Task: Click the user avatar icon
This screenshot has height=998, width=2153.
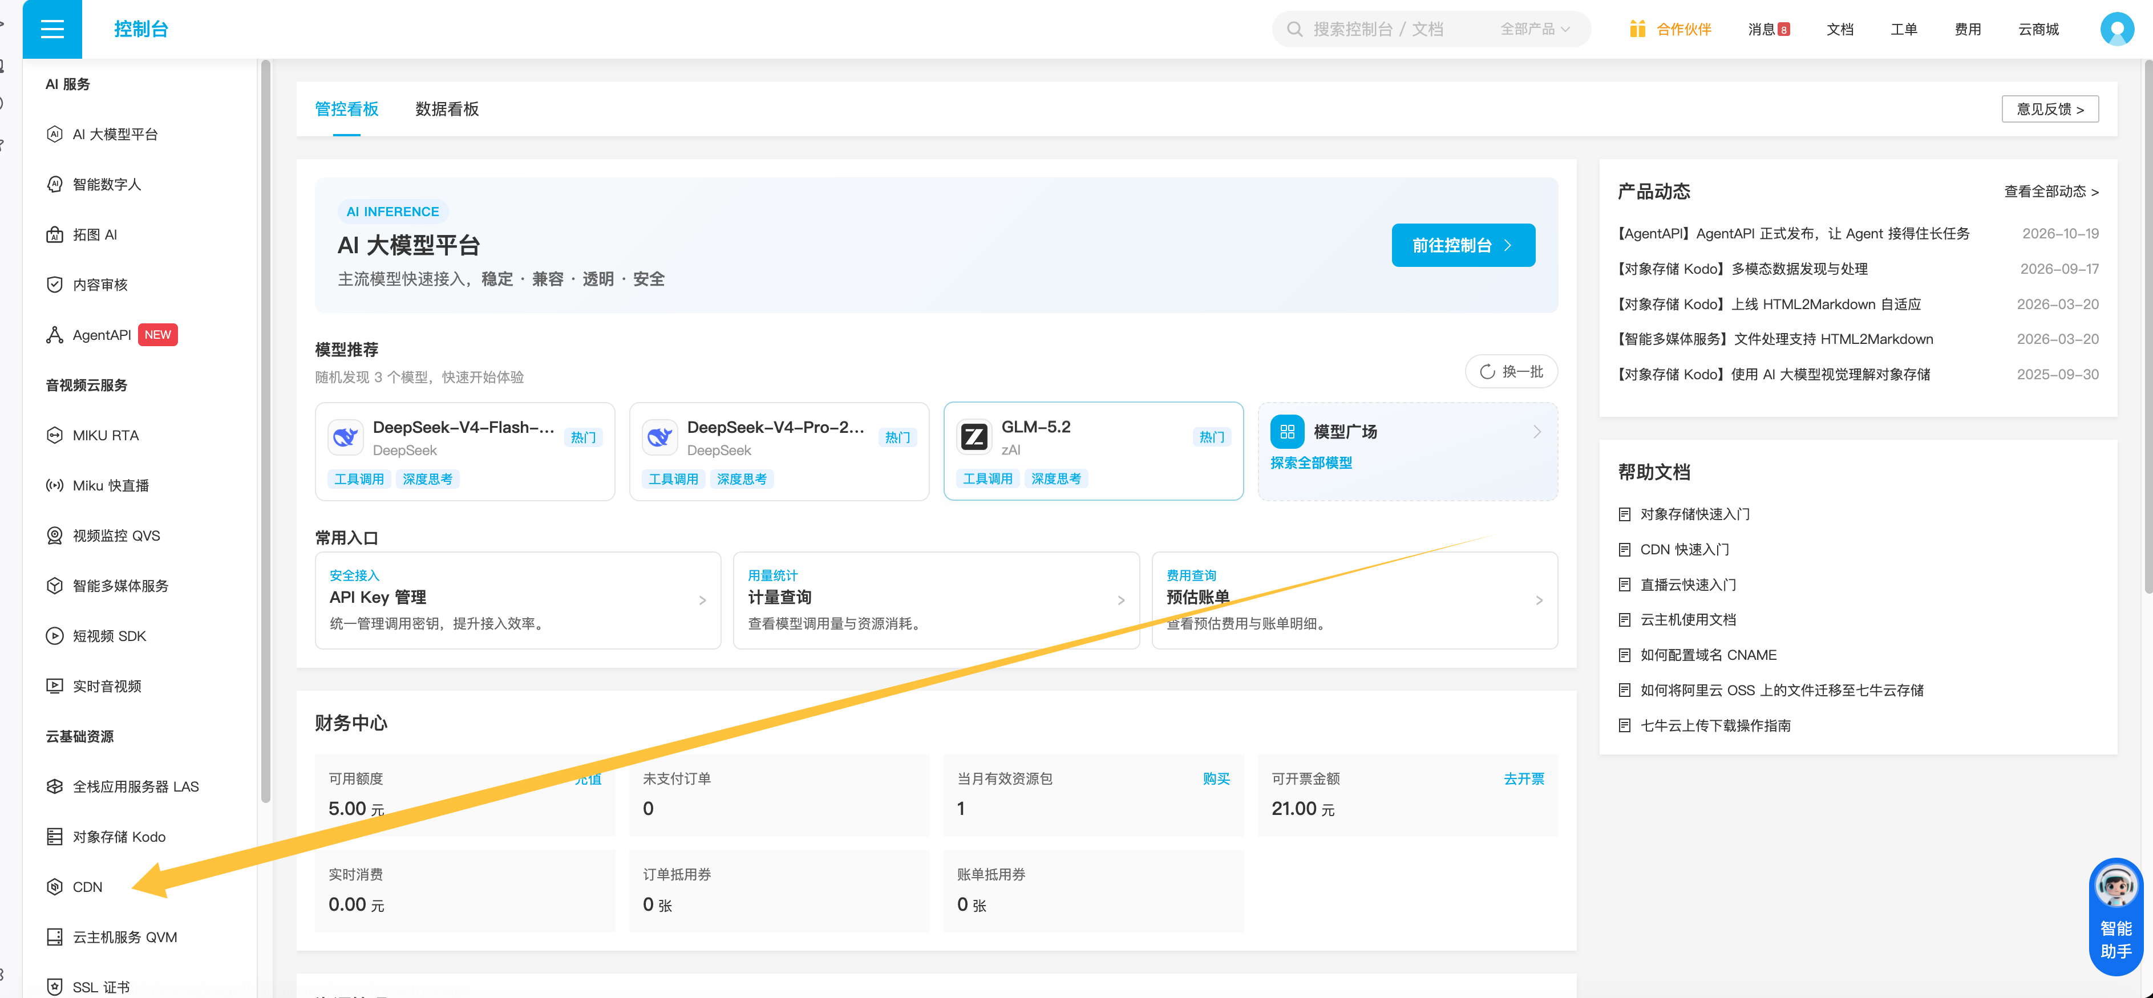Action: (2116, 29)
